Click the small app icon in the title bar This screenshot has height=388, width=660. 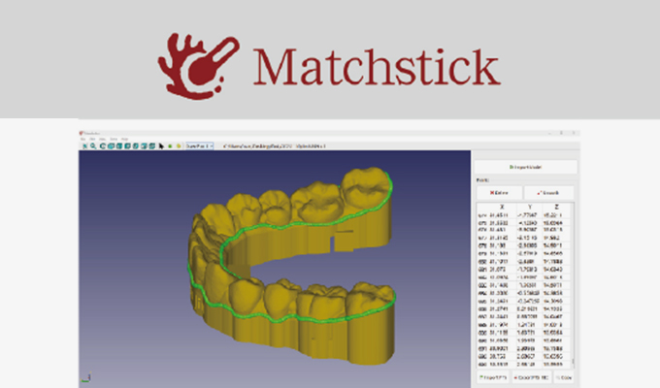pyautogui.click(x=82, y=131)
